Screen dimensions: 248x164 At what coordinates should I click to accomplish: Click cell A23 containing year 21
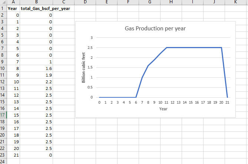pos(13,155)
